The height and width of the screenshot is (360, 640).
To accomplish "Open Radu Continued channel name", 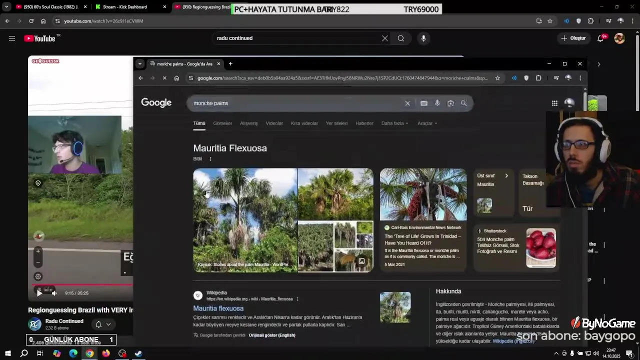I will click(64, 321).
